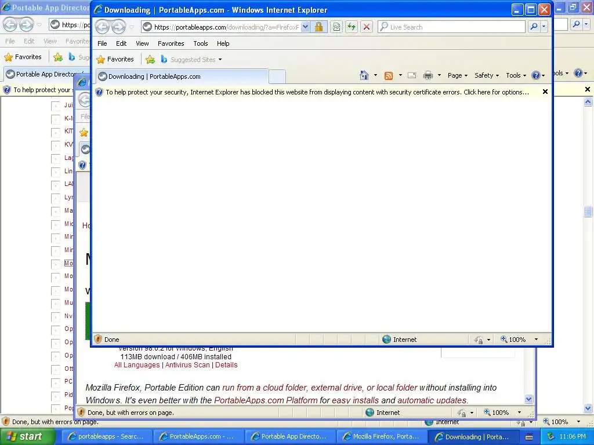Expand the Feeds dropdown arrow
This screenshot has width=594, height=445.
pos(400,75)
